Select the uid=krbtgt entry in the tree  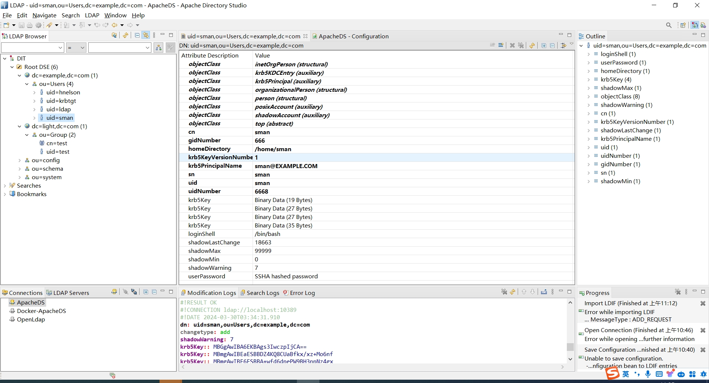click(x=61, y=101)
